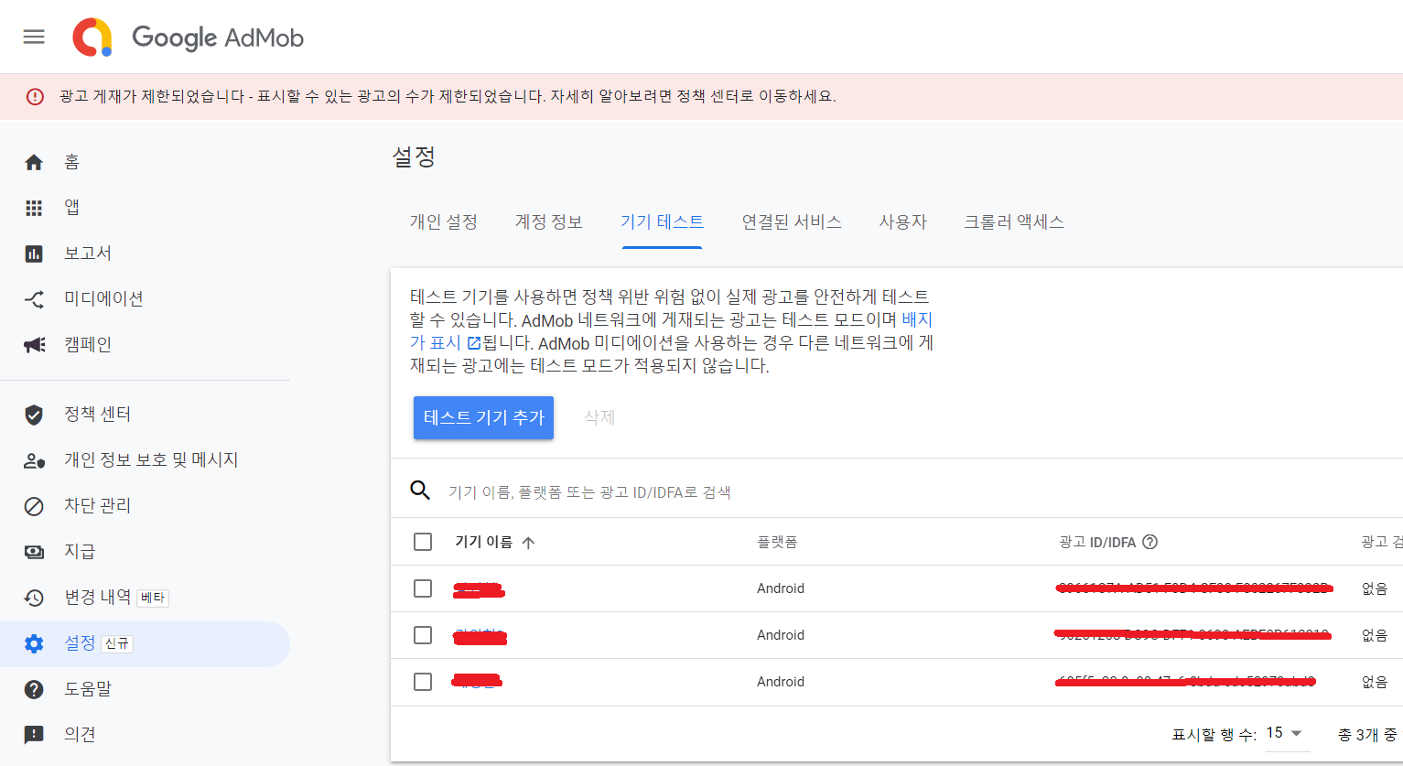Check the third Android device row

pos(423,682)
